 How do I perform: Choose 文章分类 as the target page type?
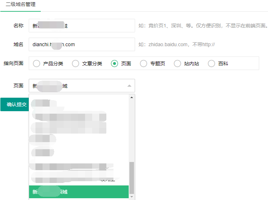pos(76,64)
